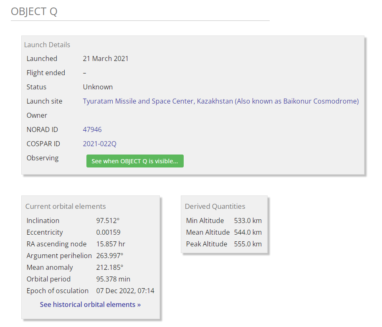Select Peak Altitude value 555.0 km

[x=248, y=244]
